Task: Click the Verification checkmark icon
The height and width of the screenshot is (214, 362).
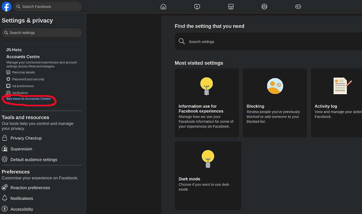Action: (8, 93)
